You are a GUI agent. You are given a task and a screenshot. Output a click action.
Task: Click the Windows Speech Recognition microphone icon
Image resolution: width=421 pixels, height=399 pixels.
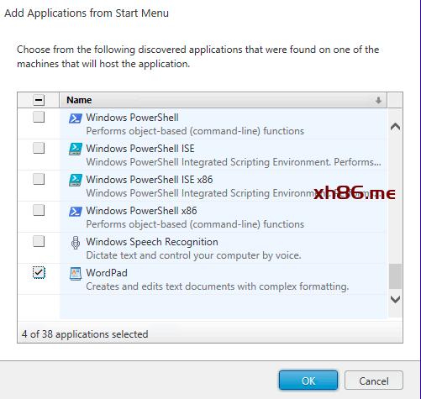[x=76, y=243]
